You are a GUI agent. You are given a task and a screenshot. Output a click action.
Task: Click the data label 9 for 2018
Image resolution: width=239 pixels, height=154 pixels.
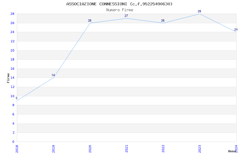[17, 98]
